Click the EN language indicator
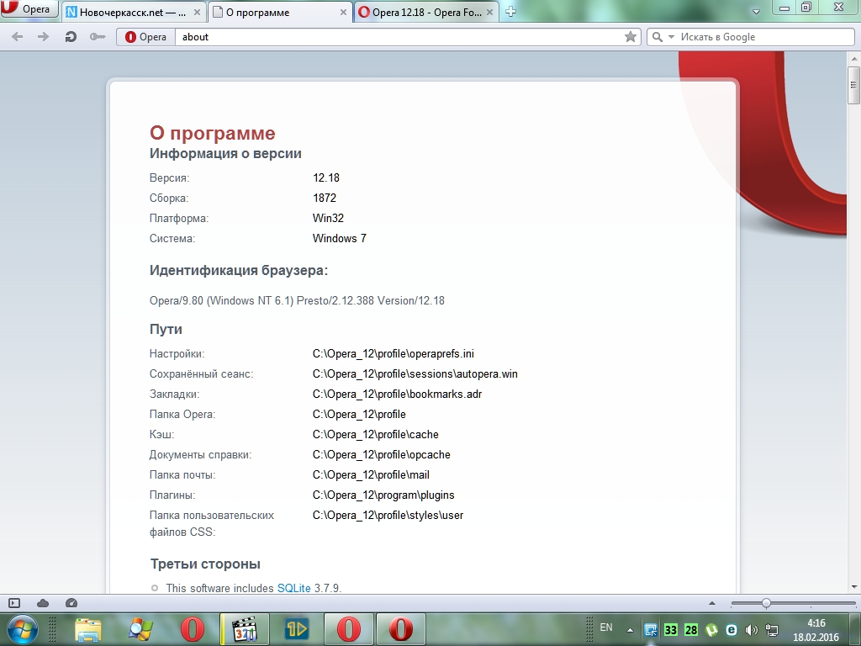 click(x=606, y=627)
